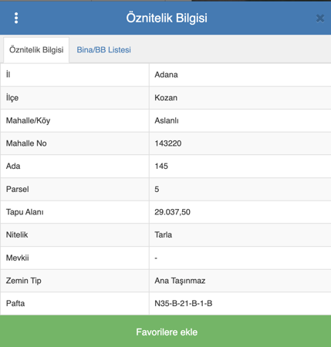Select the 145 value
This screenshot has height=347, width=331.
click(161, 167)
